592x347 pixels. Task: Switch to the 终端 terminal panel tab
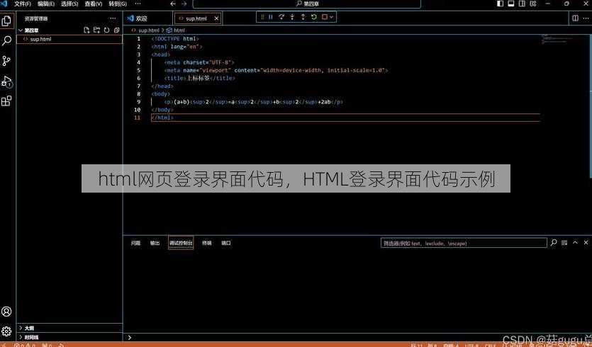(x=207, y=244)
